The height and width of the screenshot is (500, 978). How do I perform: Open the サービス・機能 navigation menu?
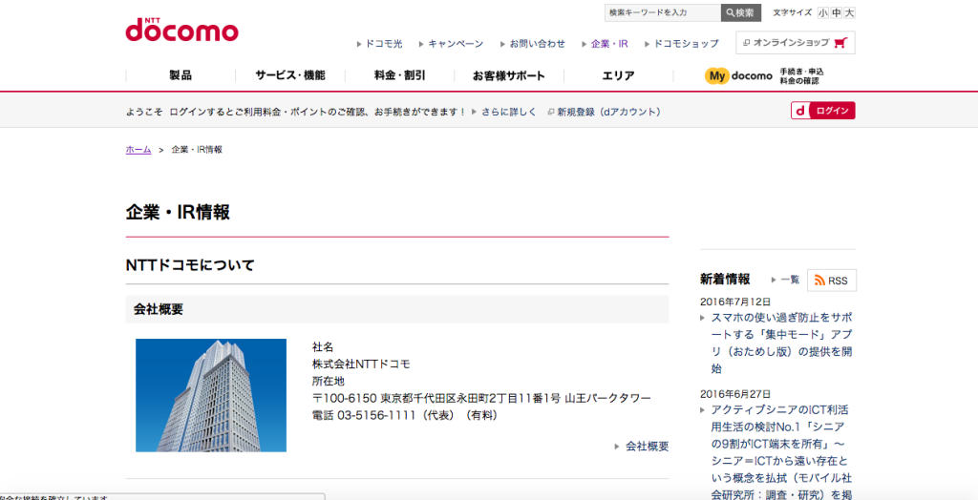(289, 76)
